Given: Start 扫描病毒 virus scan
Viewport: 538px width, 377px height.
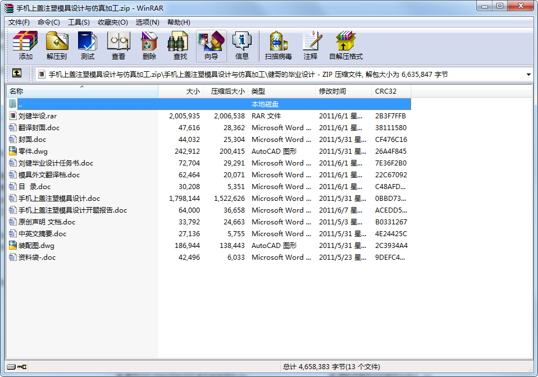Looking at the screenshot, I should pos(279,45).
